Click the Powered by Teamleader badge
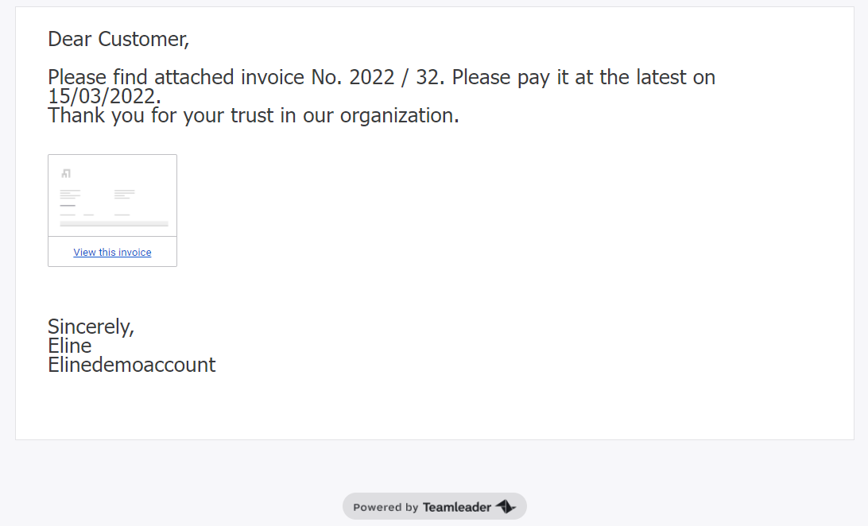 [435, 506]
